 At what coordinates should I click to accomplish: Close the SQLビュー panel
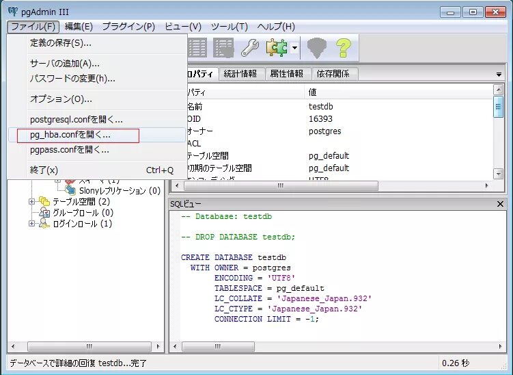[500, 204]
